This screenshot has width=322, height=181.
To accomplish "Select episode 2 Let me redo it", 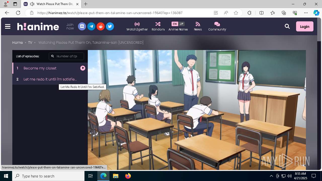I will click(x=50, y=79).
